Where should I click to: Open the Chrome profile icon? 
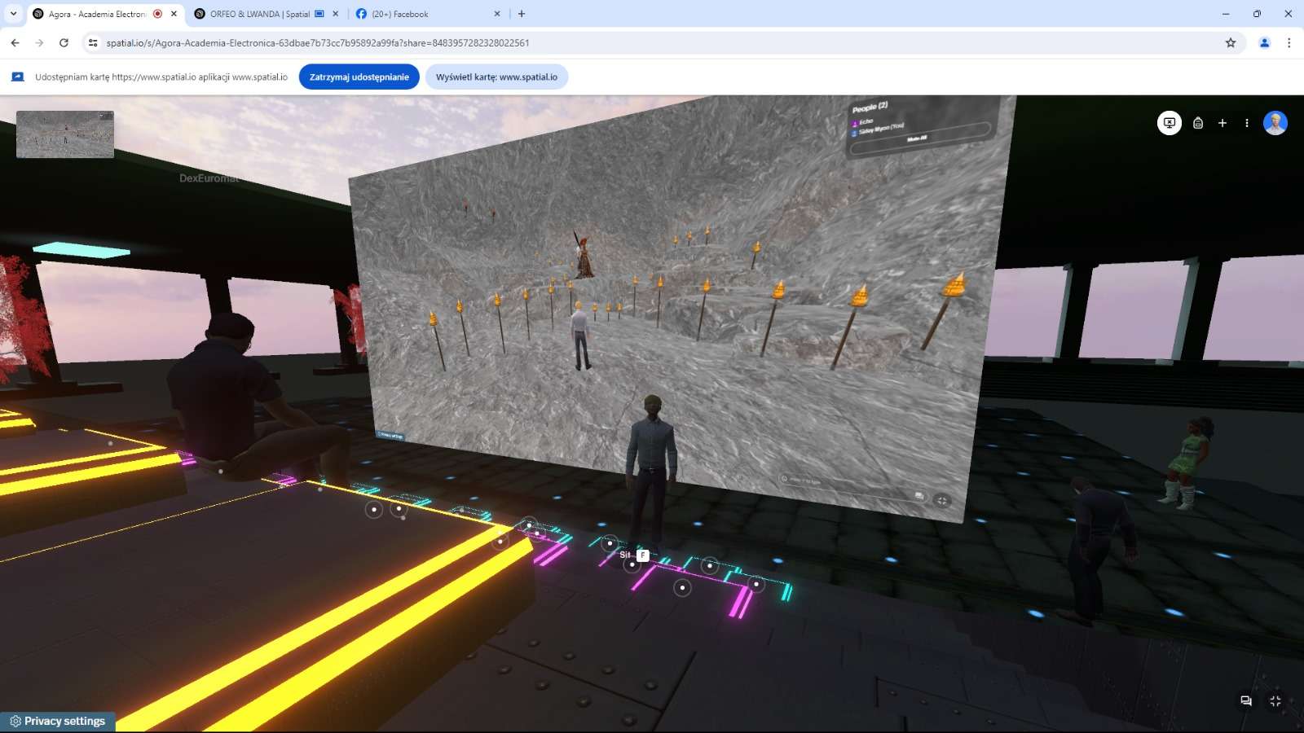coord(1265,43)
